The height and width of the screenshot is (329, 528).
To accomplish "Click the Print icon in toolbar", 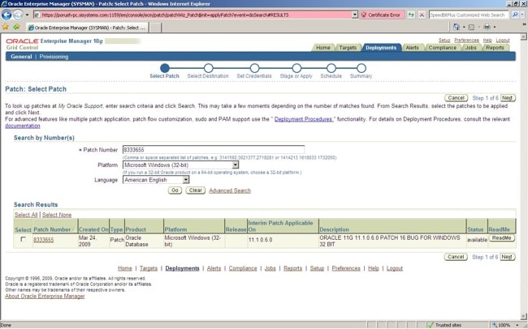I will (487, 27).
